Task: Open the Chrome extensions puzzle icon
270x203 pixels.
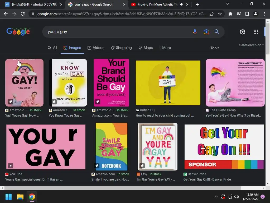Action: click(x=230, y=14)
